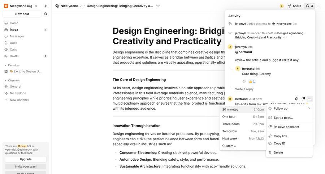The image size is (325, 174).
Task: Click the Write a reply field
Action: pyautogui.click(x=244, y=89)
